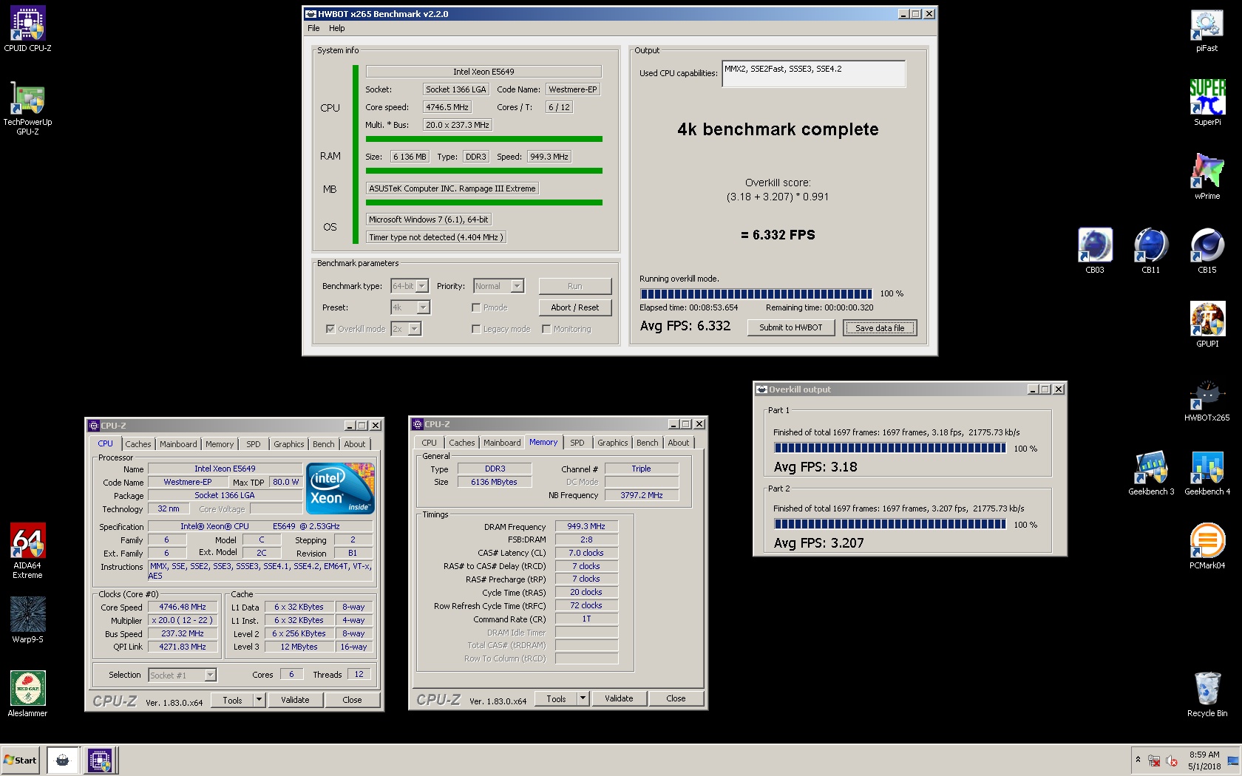This screenshot has width=1242, height=776.
Task: Open CB15 Cinebench shortcut
Action: coord(1207,251)
